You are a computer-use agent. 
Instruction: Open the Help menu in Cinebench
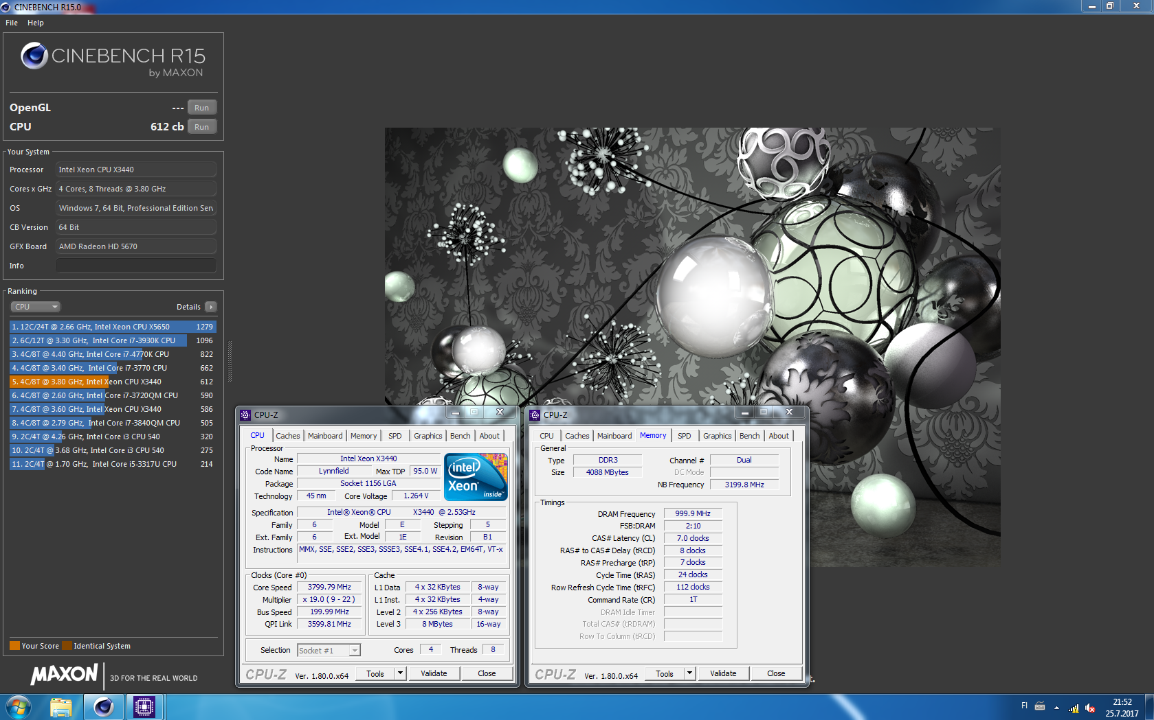tap(36, 23)
